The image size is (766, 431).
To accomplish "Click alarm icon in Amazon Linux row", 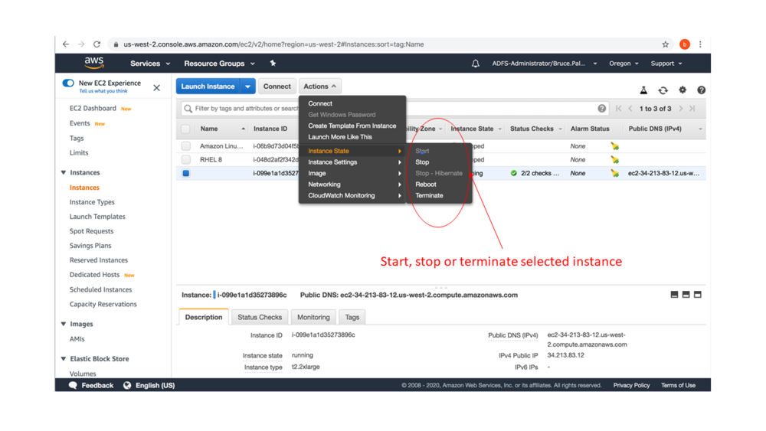I will [x=614, y=146].
